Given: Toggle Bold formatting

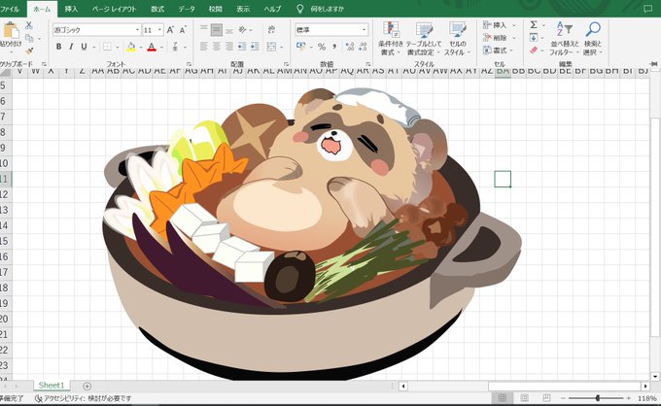Looking at the screenshot, I should tap(59, 47).
